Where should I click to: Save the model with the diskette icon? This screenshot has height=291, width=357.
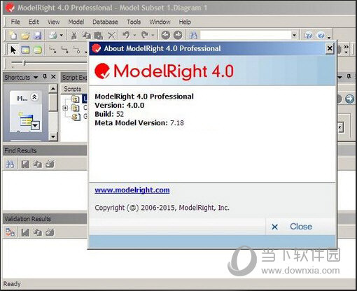(37, 35)
